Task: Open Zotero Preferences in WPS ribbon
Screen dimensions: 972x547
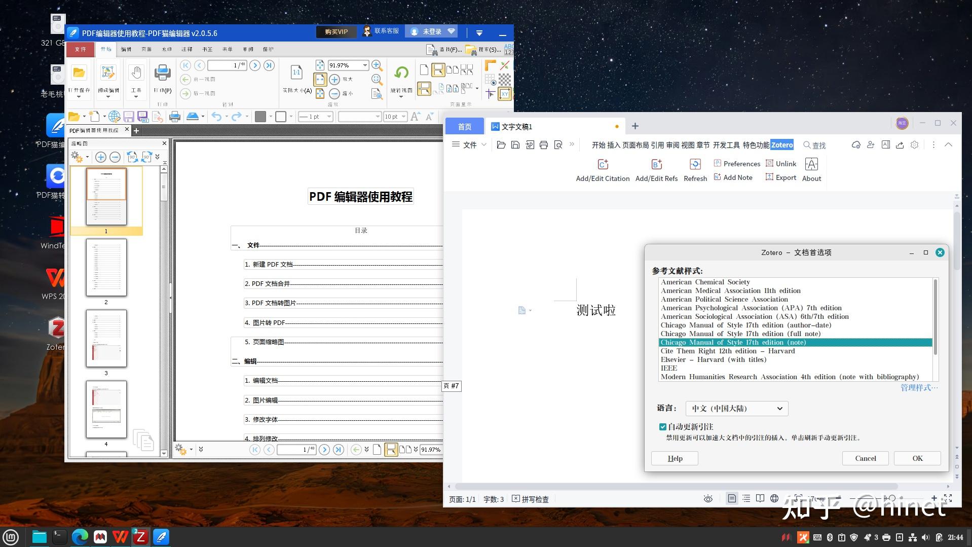Action: click(x=737, y=163)
